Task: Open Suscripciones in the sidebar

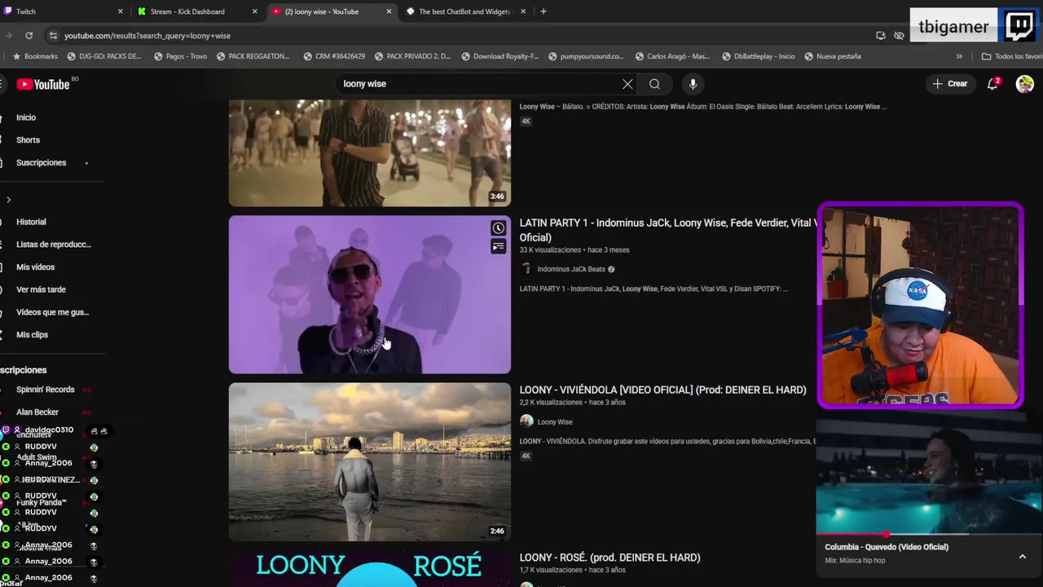Action: 41,163
